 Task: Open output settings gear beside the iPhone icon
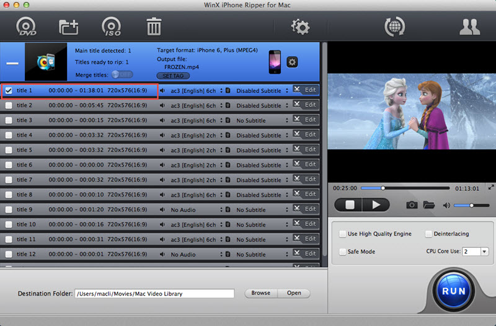pyautogui.click(x=292, y=62)
